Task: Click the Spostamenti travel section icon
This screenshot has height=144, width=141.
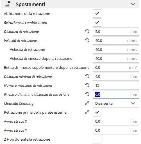Action: [8, 4]
